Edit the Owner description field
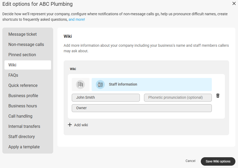The width and height of the screenshot is (238, 168). tap(142, 108)
